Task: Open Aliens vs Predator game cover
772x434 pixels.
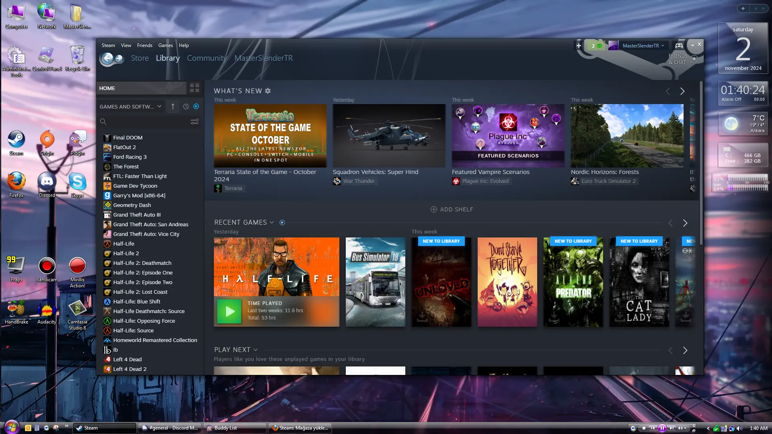Action: click(x=573, y=282)
